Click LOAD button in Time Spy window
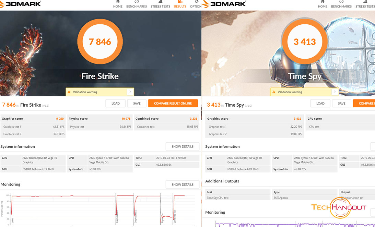The height and width of the screenshot is (227, 375). click(320, 104)
